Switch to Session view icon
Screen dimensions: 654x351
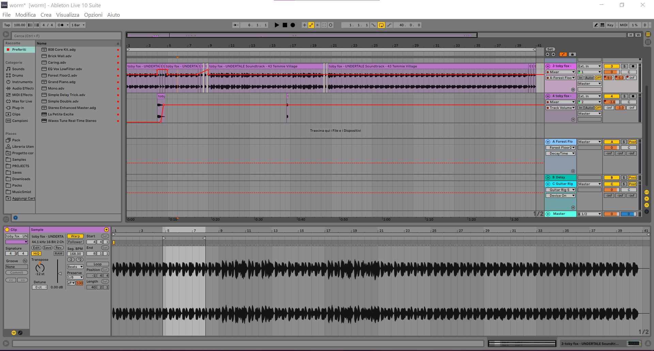pyautogui.click(x=648, y=42)
